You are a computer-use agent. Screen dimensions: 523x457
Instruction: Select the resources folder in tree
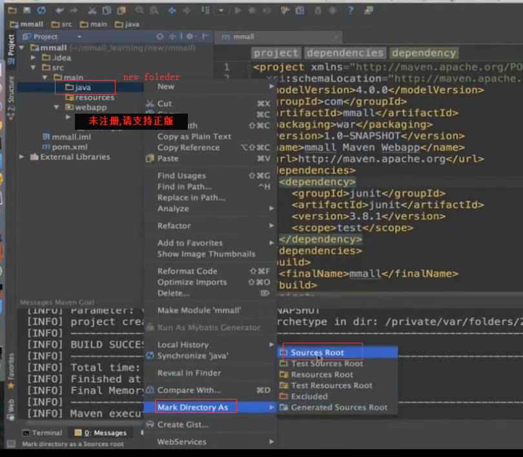click(x=89, y=97)
